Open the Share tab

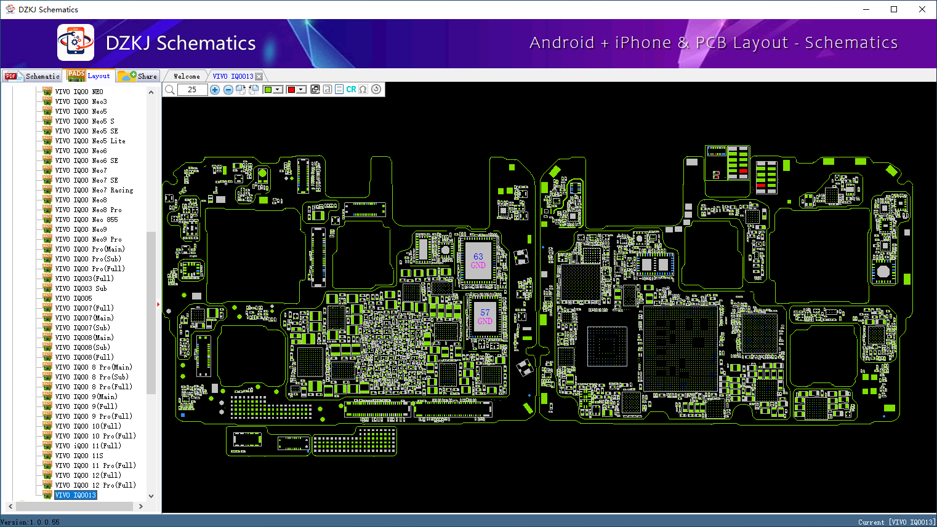(x=138, y=76)
